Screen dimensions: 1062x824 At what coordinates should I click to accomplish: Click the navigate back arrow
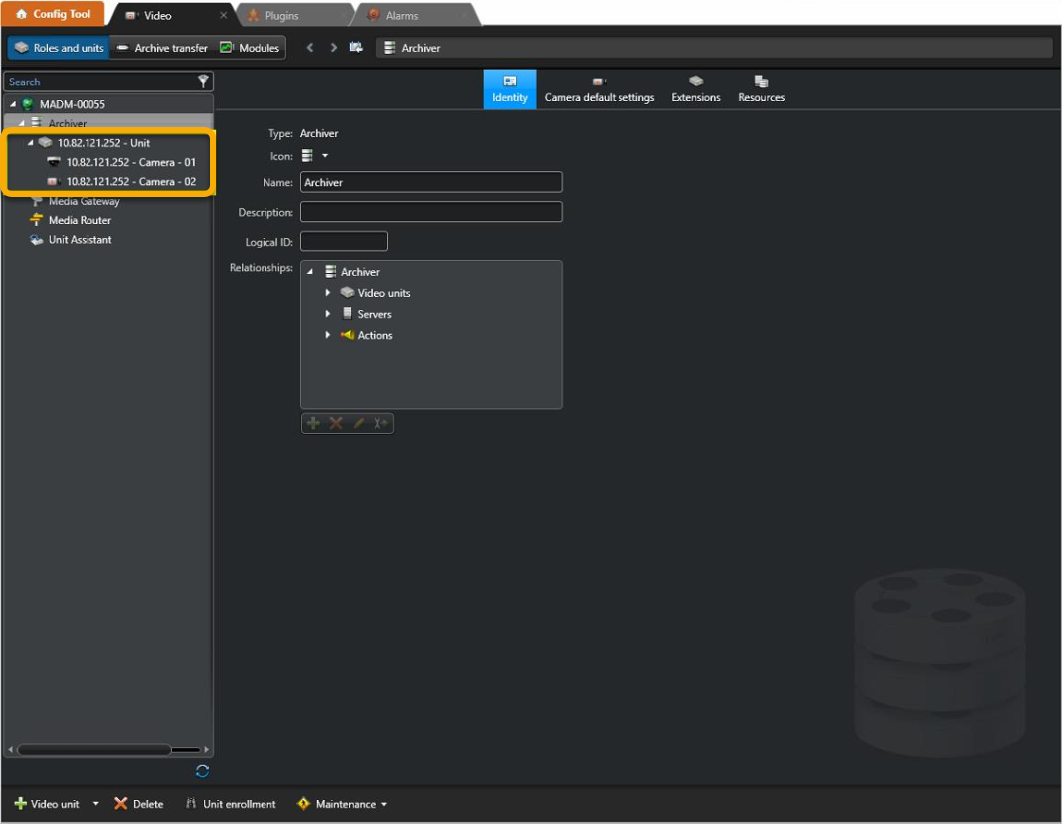coord(310,47)
